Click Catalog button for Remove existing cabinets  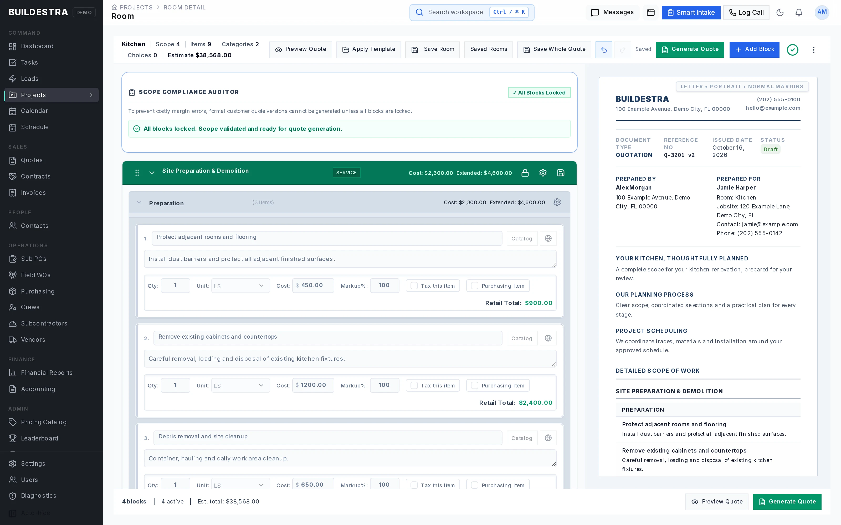522,338
